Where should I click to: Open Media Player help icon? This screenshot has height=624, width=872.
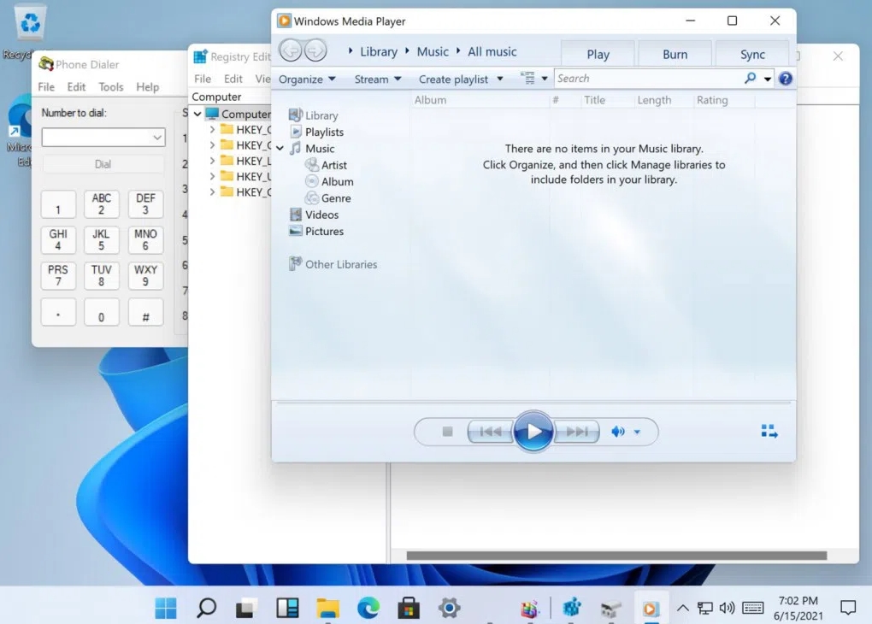tap(785, 79)
